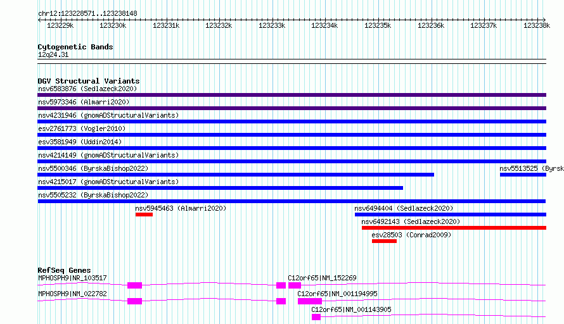Click the esv3581949 (Uddin2014) variant label
This screenshot has height=324, width=564.
(x=80, y=142)
